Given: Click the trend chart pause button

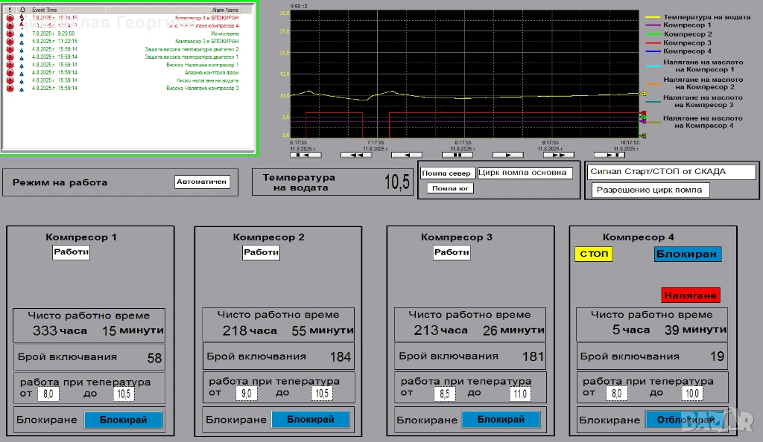Looking at the screenshot, I should pos(457,156).
